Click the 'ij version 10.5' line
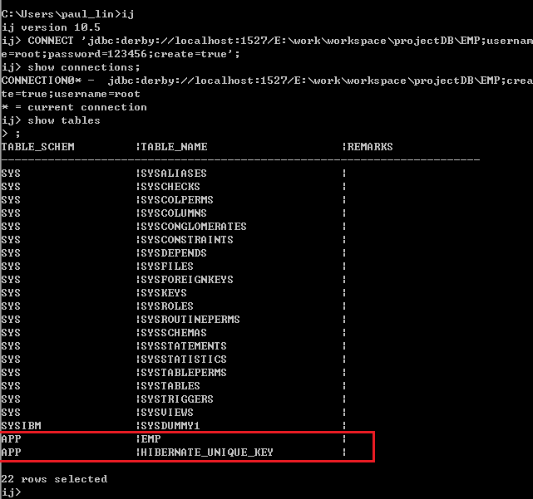 [x=51, y=27]
